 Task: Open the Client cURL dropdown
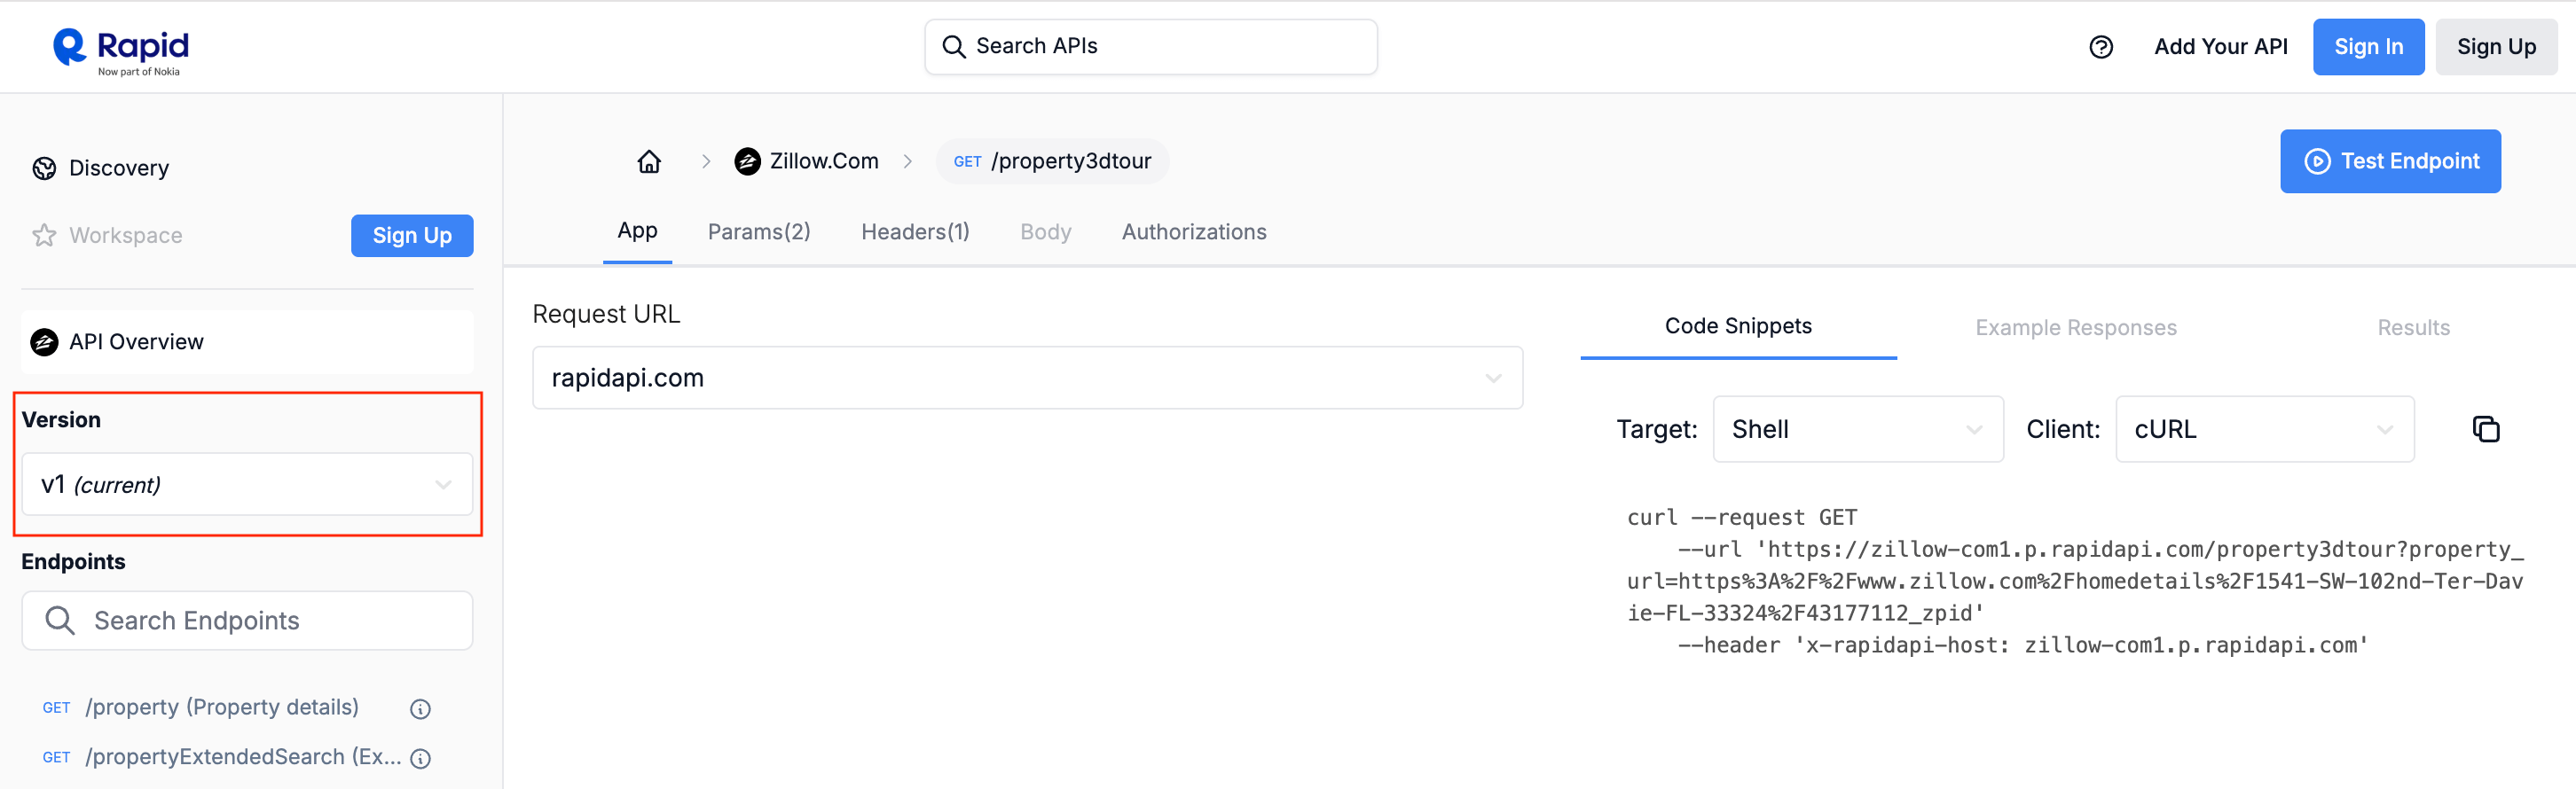[x=2264, y=429]
